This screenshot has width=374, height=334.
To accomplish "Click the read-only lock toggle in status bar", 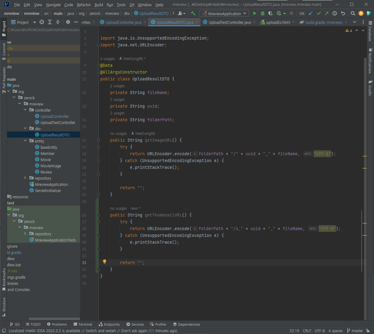I will pyautogui.click(x=368, y=331).
